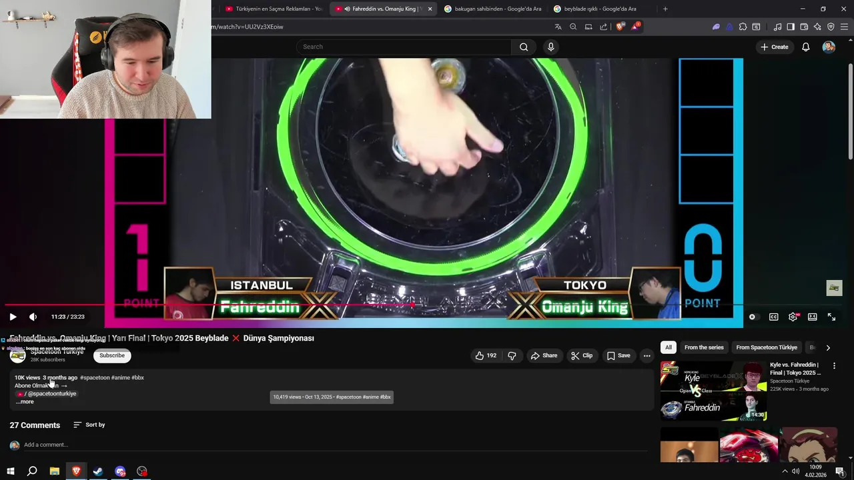Screen dimensions: 854x480
Task: Open File Explorer from the taskbar
Action: point(54,471)
